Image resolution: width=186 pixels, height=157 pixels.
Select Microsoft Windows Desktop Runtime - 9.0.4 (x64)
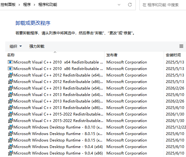click(58, 147)
